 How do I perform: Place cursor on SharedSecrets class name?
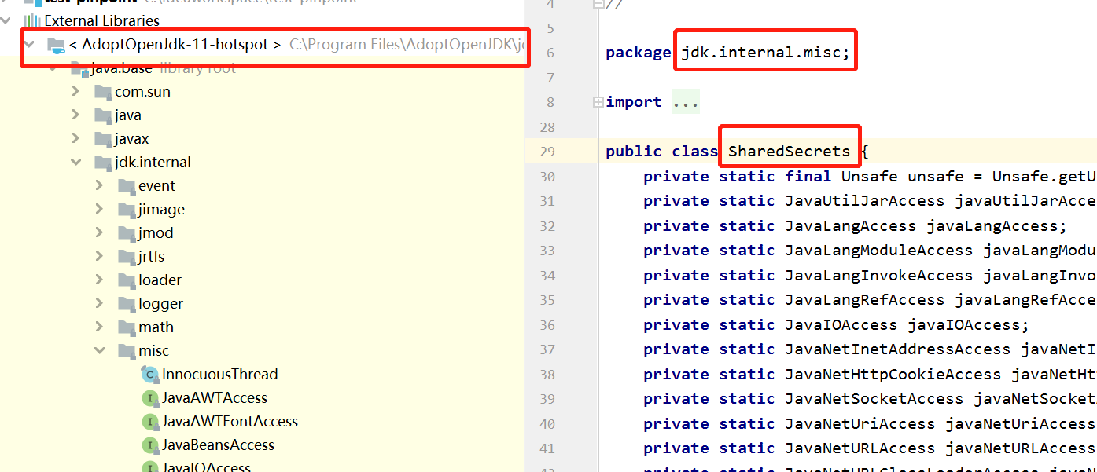[789, 151]
